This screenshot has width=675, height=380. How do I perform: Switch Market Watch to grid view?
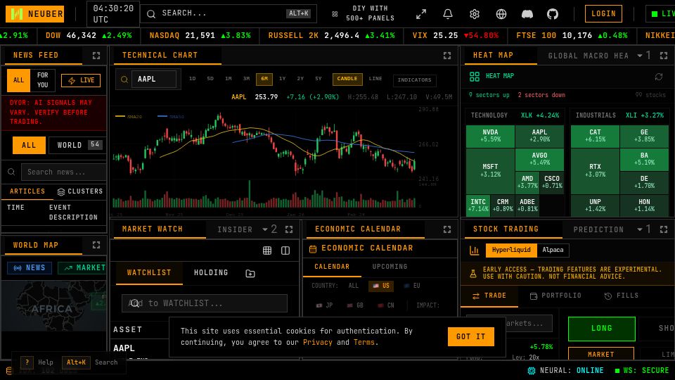[x=267, y=251]
